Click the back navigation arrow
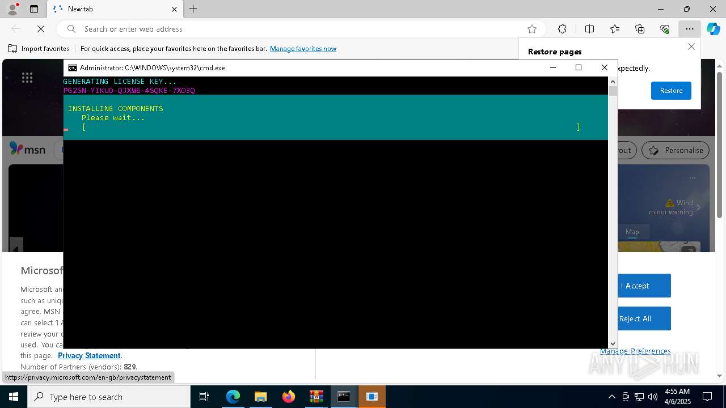This screenshot has height=408, width=726. 16,29
